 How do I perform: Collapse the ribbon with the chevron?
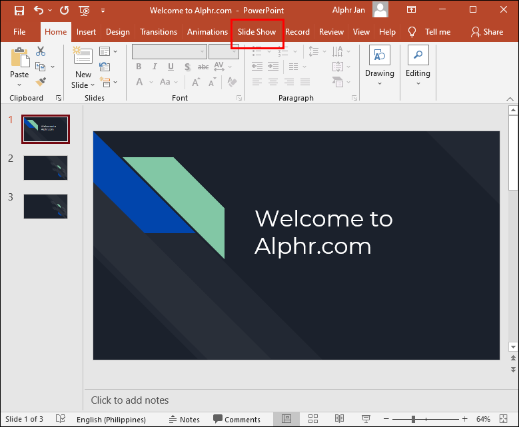coord(510,99)
